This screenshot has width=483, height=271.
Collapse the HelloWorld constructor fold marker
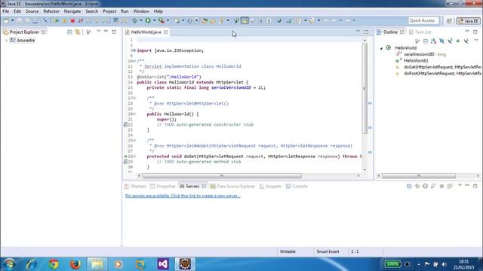[x=134, y=114]
